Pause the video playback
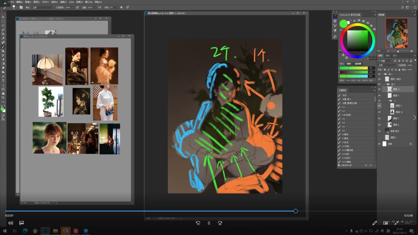This screenshot has width=418, height=235. (x=209, y=223)
